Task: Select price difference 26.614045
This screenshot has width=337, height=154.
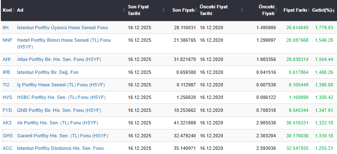Action: [x=297, y=28]
